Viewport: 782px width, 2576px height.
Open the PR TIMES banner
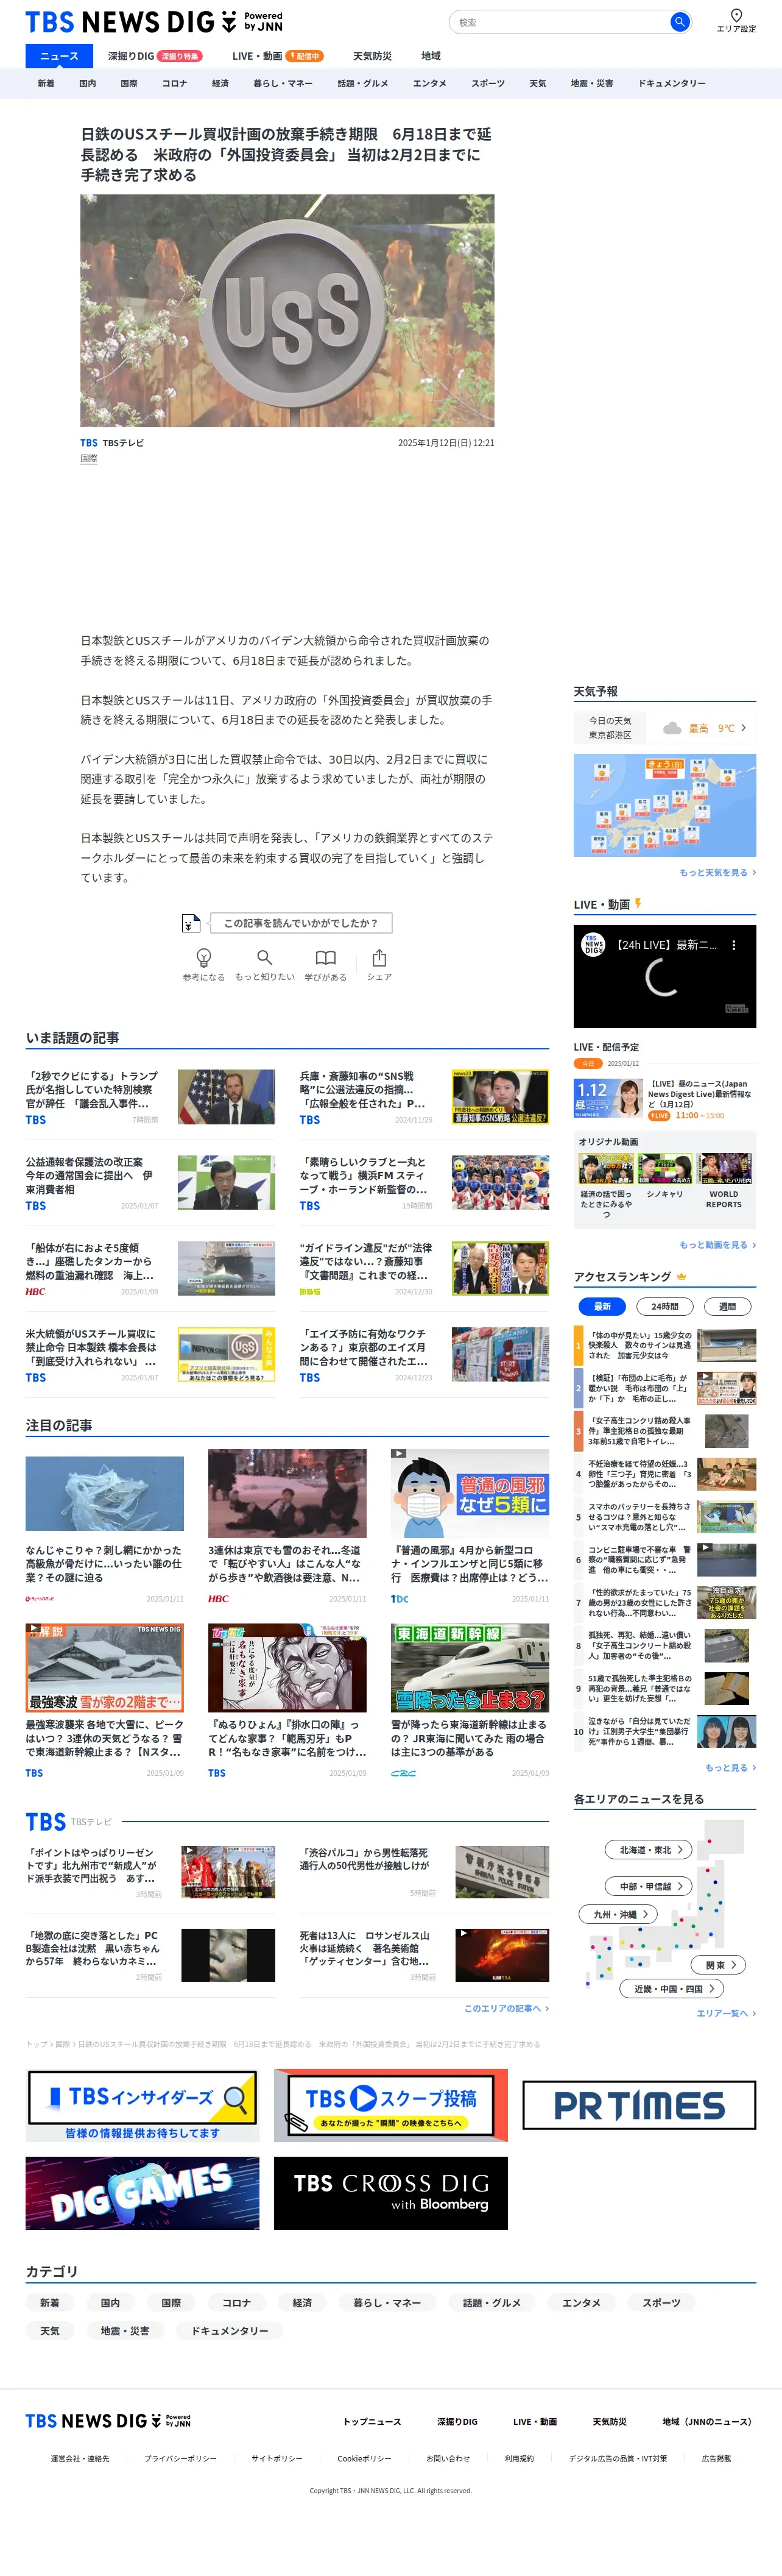coord(639,2105)
